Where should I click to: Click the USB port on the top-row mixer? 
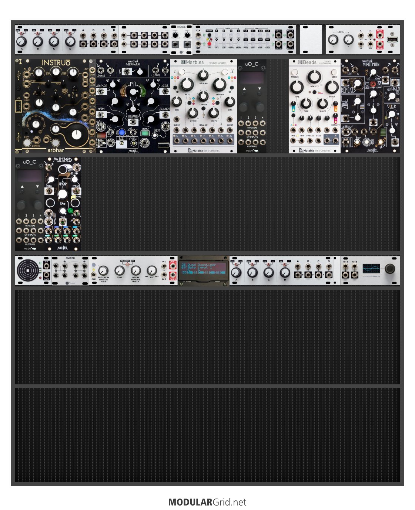[x=392, y=40]
